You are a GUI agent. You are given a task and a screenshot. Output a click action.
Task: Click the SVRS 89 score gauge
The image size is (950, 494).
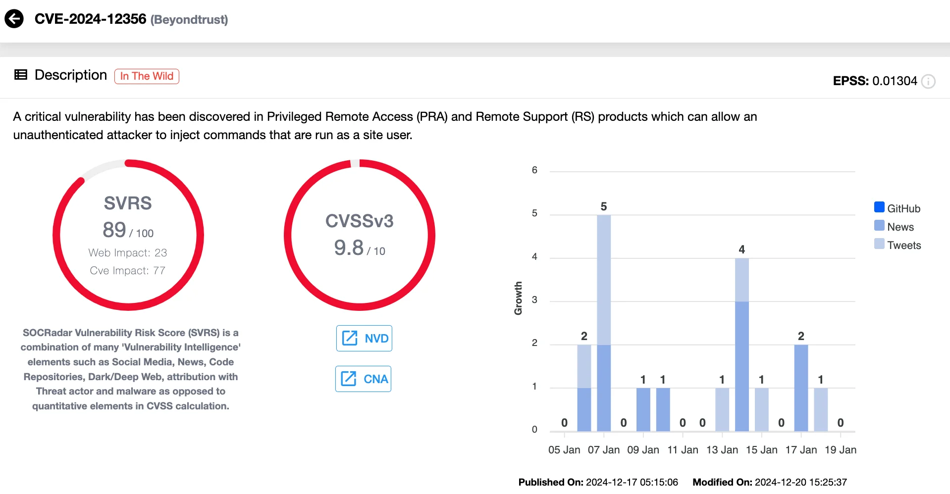tap(128, 235)
